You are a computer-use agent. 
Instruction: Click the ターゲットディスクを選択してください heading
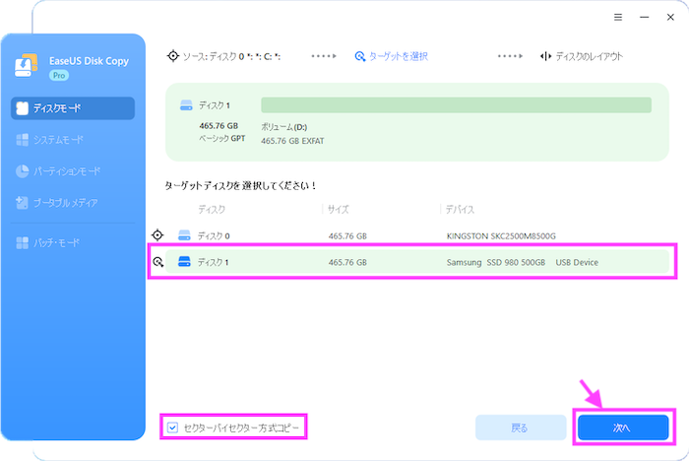click(x=240, y=185)
